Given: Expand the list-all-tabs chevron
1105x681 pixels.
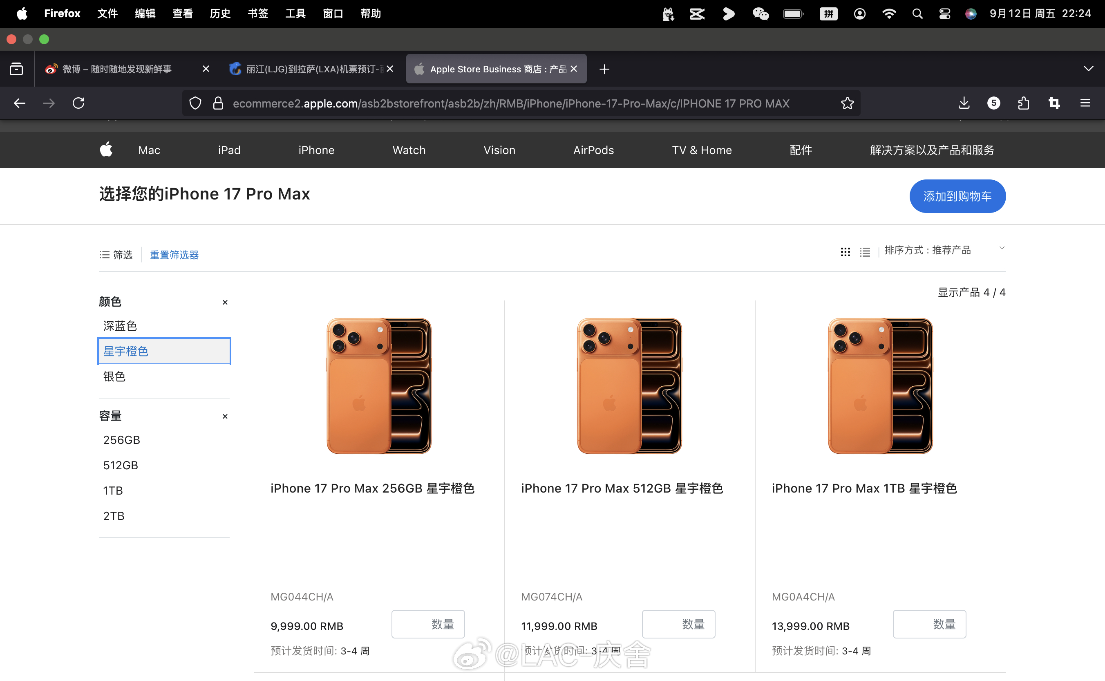Looking at the screenshot, I should click(1088, 69).
